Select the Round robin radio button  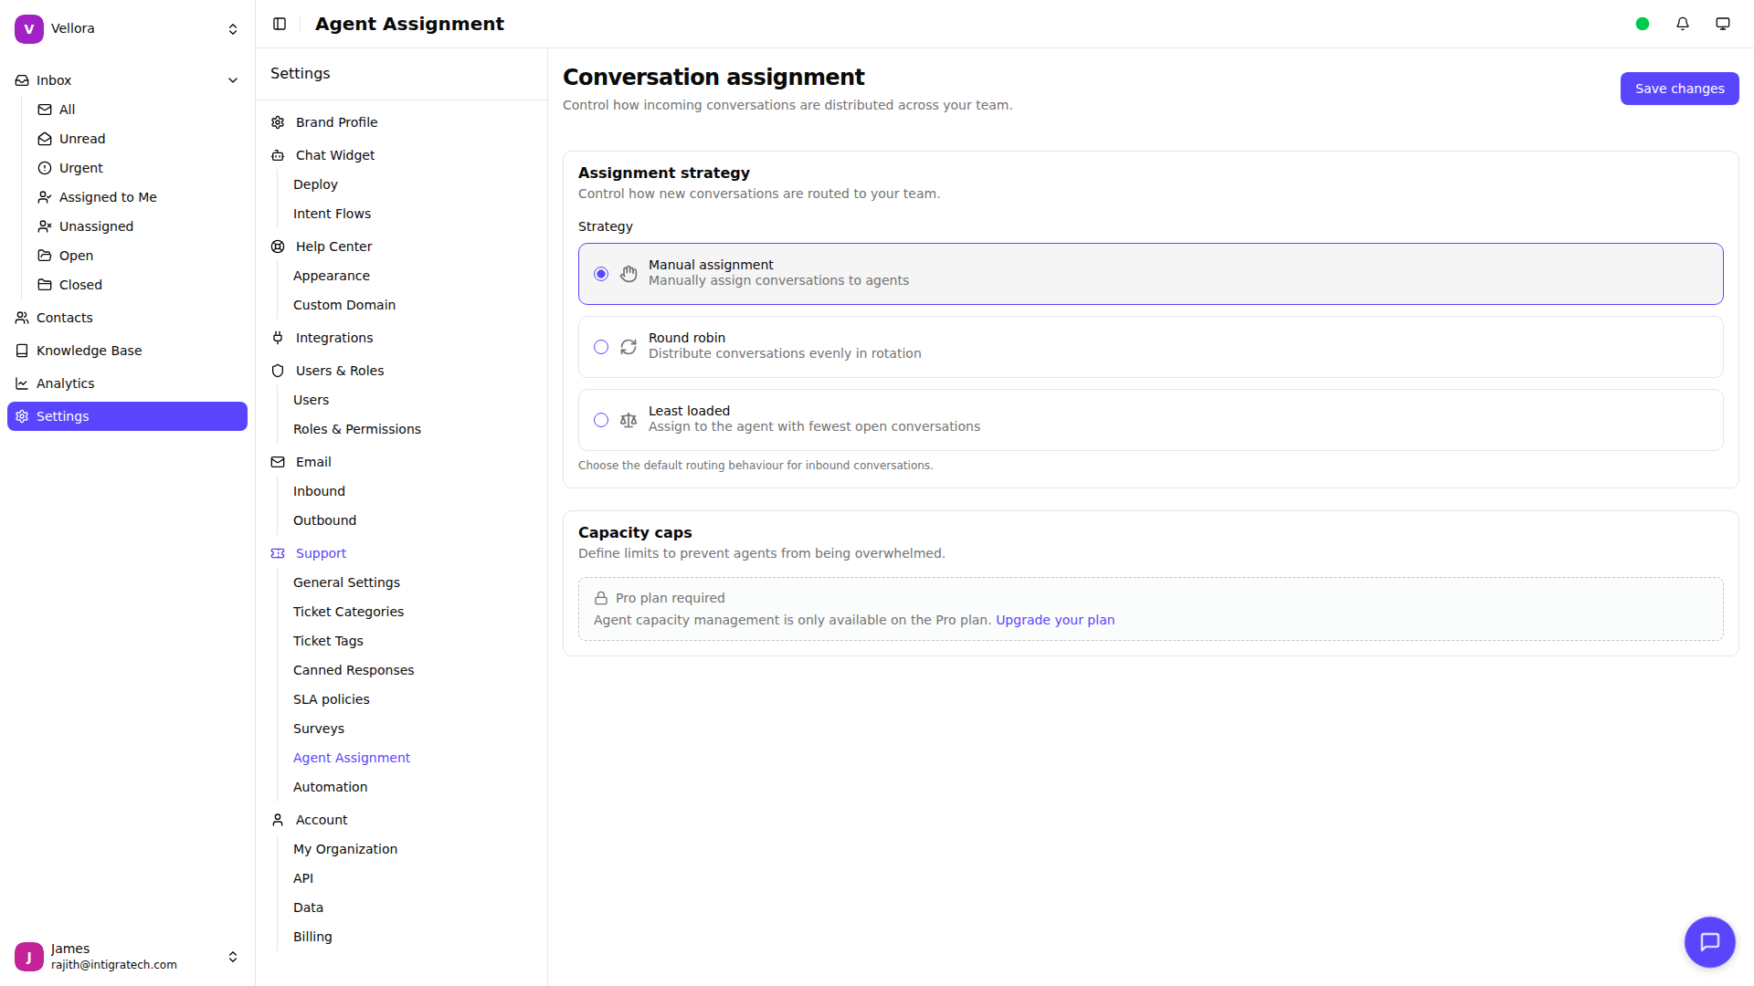coord(601,347)
